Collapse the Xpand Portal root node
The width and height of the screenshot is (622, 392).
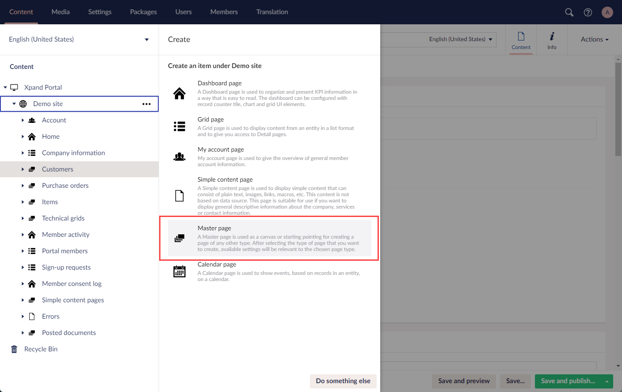5,88
